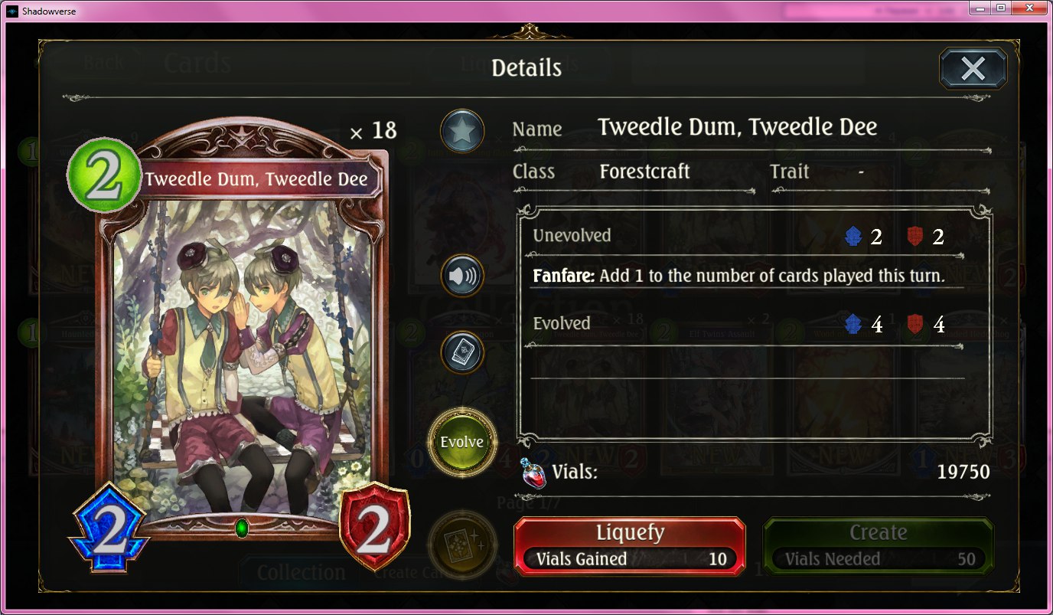This screenshot has width=1053, height=615.
Task: Close the Details dialog with X
Action: 973,69
